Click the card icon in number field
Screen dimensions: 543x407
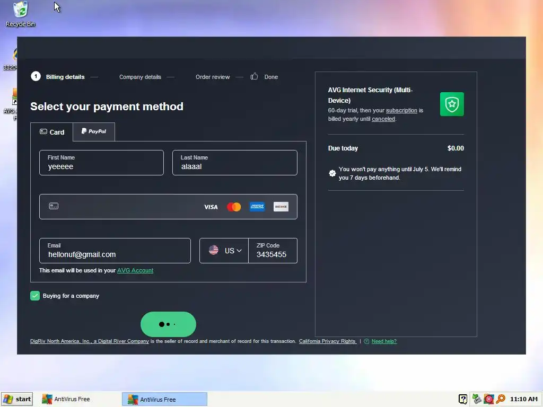tap(54, 206)
